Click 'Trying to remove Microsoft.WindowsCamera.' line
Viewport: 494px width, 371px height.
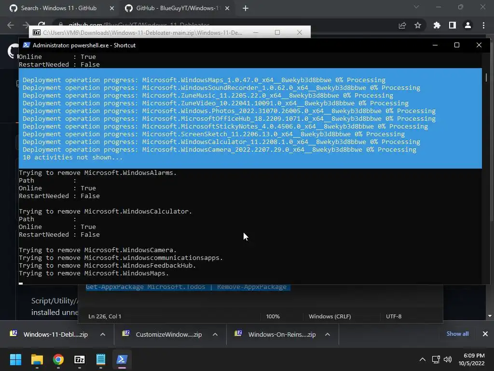(97, 250)
